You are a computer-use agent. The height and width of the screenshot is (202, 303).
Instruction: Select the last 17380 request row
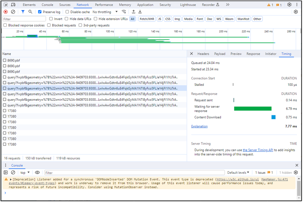click(94, 144)
